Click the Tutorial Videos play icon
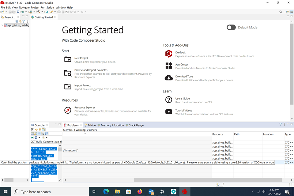The width and height of the screenshot is (294, 196). point(168,111)
